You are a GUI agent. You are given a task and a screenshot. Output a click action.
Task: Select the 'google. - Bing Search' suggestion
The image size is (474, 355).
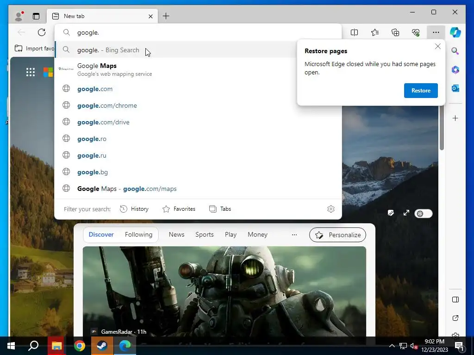[x=175, y=50]
